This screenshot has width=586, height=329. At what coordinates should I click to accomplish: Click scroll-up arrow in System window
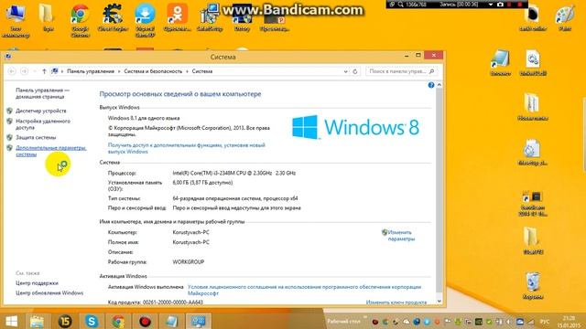(439, 85)
